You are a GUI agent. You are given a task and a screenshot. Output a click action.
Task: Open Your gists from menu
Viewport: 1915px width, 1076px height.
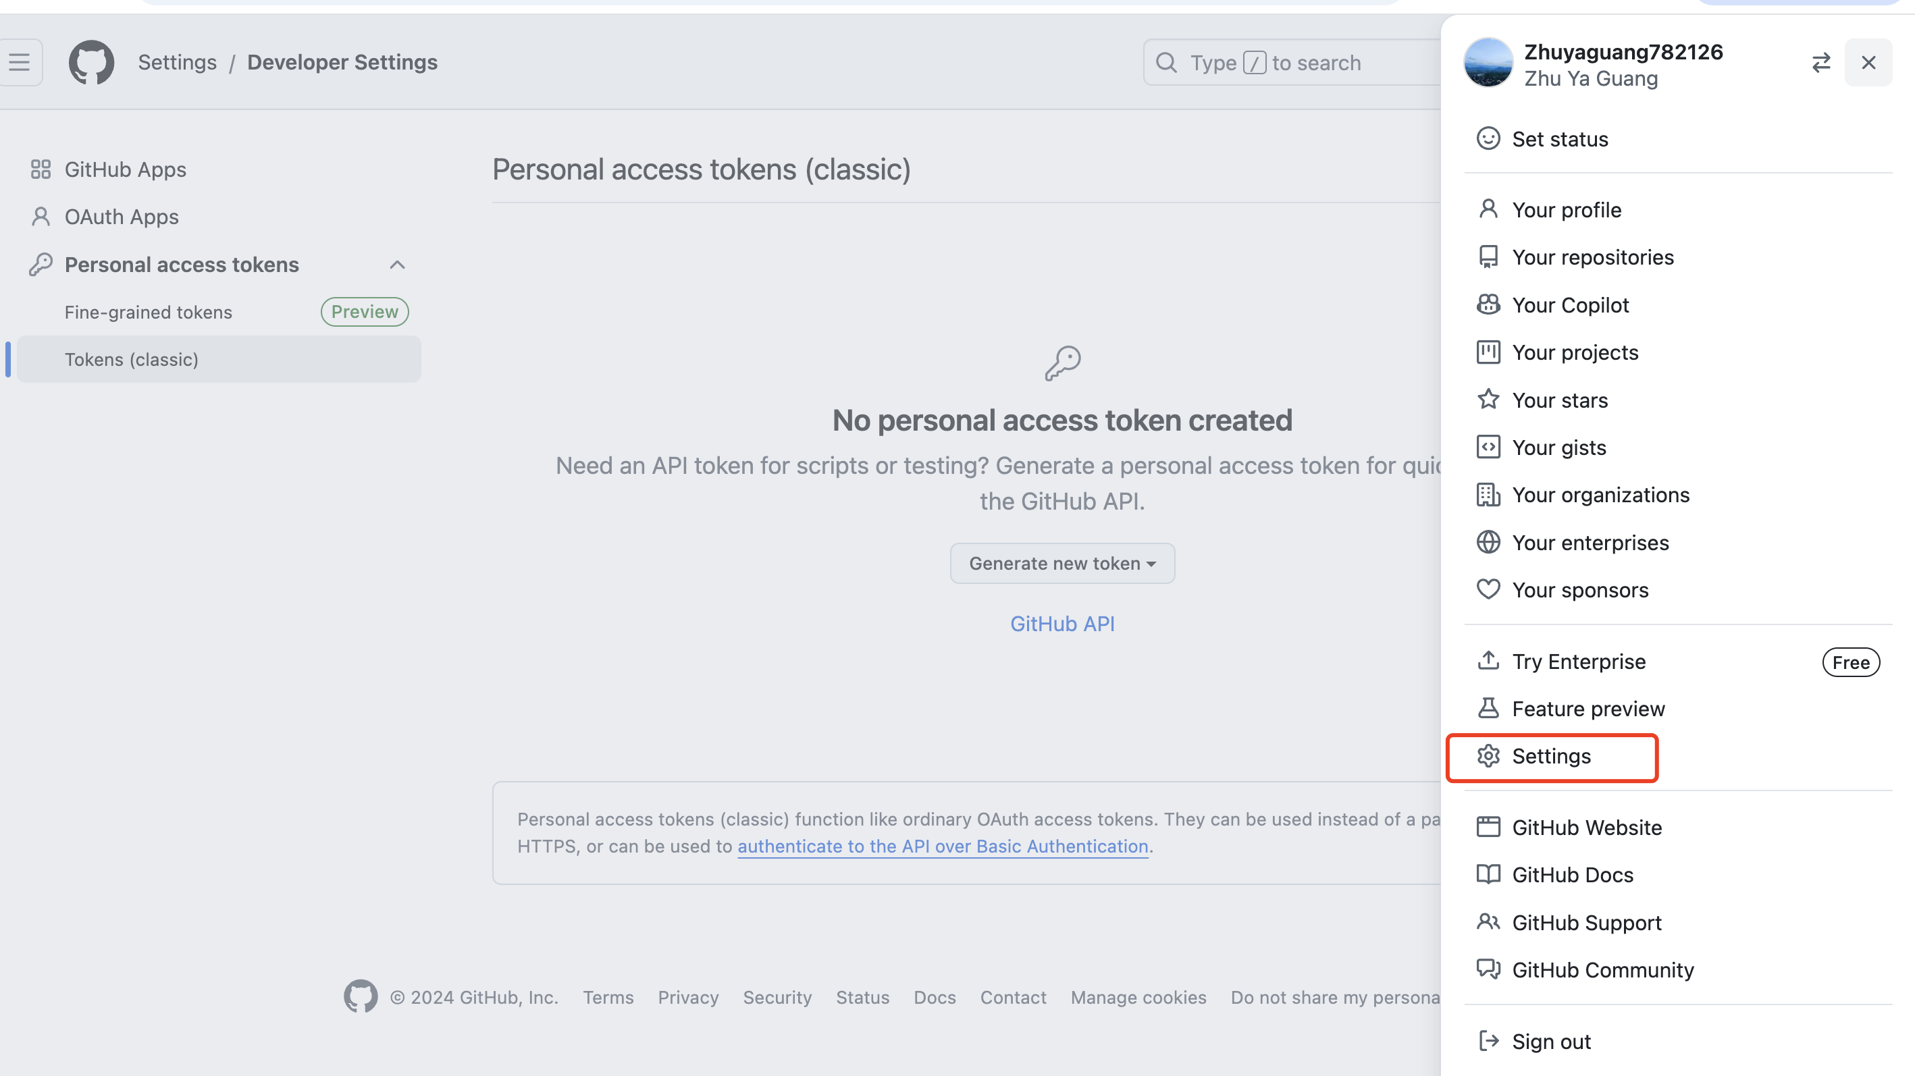(1558, 448)
